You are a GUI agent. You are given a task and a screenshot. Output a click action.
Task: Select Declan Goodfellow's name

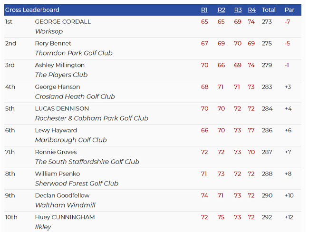click(62, 195)
